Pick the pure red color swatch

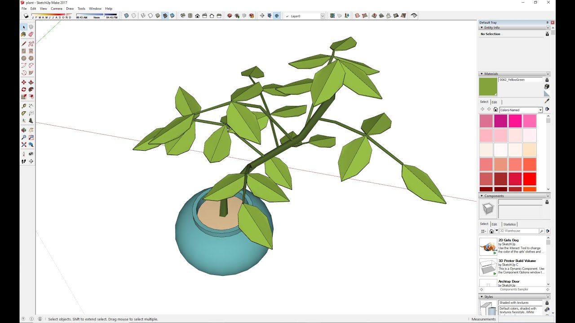pyautogui.click(x=530, y=179)
